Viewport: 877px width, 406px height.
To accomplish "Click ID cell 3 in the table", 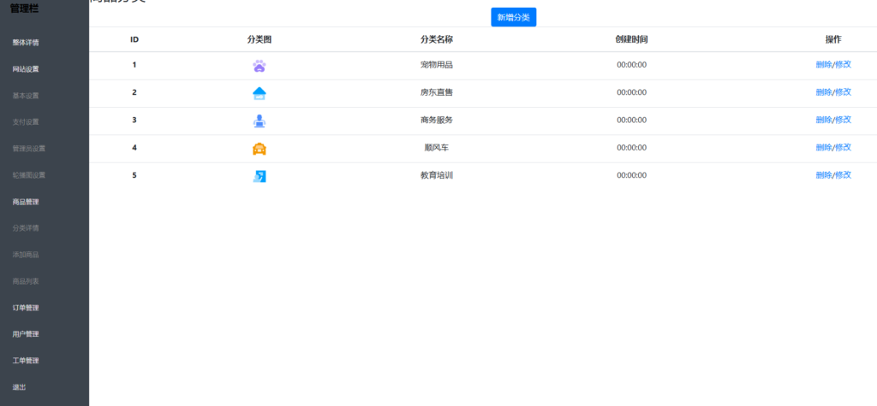I will coord(134,120).
